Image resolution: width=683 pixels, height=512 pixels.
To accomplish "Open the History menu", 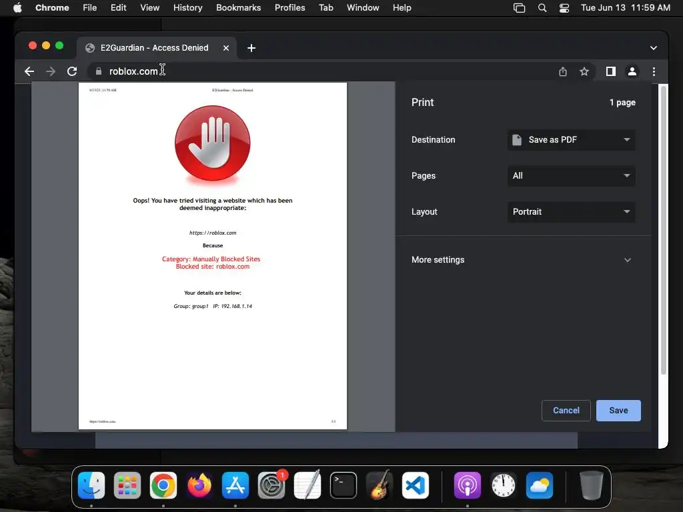I will (187, 8).
